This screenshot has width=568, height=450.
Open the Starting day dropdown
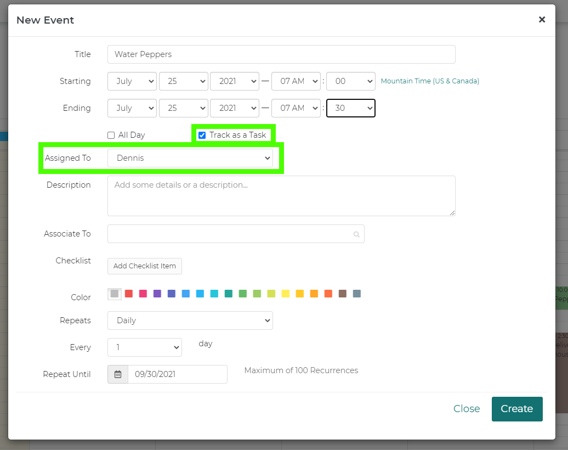[x=184, y=81]
